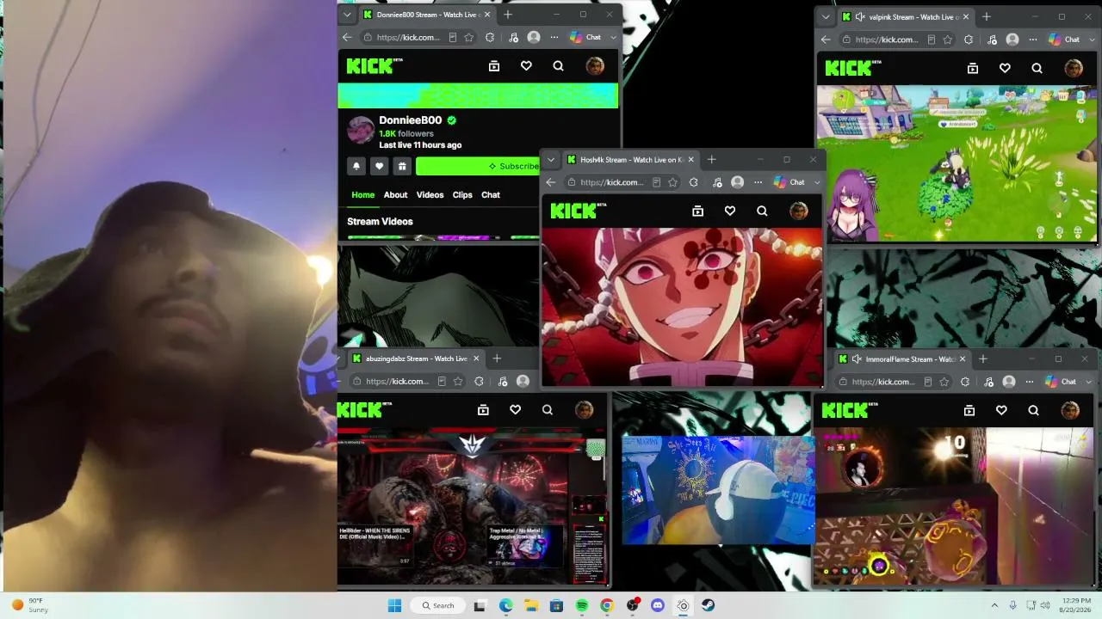
Task: Expand the toolbar chevron in the DonnieeB00 window
Action: coord(613,38)
